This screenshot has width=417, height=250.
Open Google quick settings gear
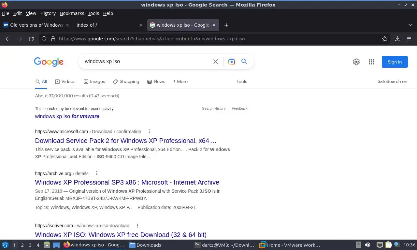(356, 62)
